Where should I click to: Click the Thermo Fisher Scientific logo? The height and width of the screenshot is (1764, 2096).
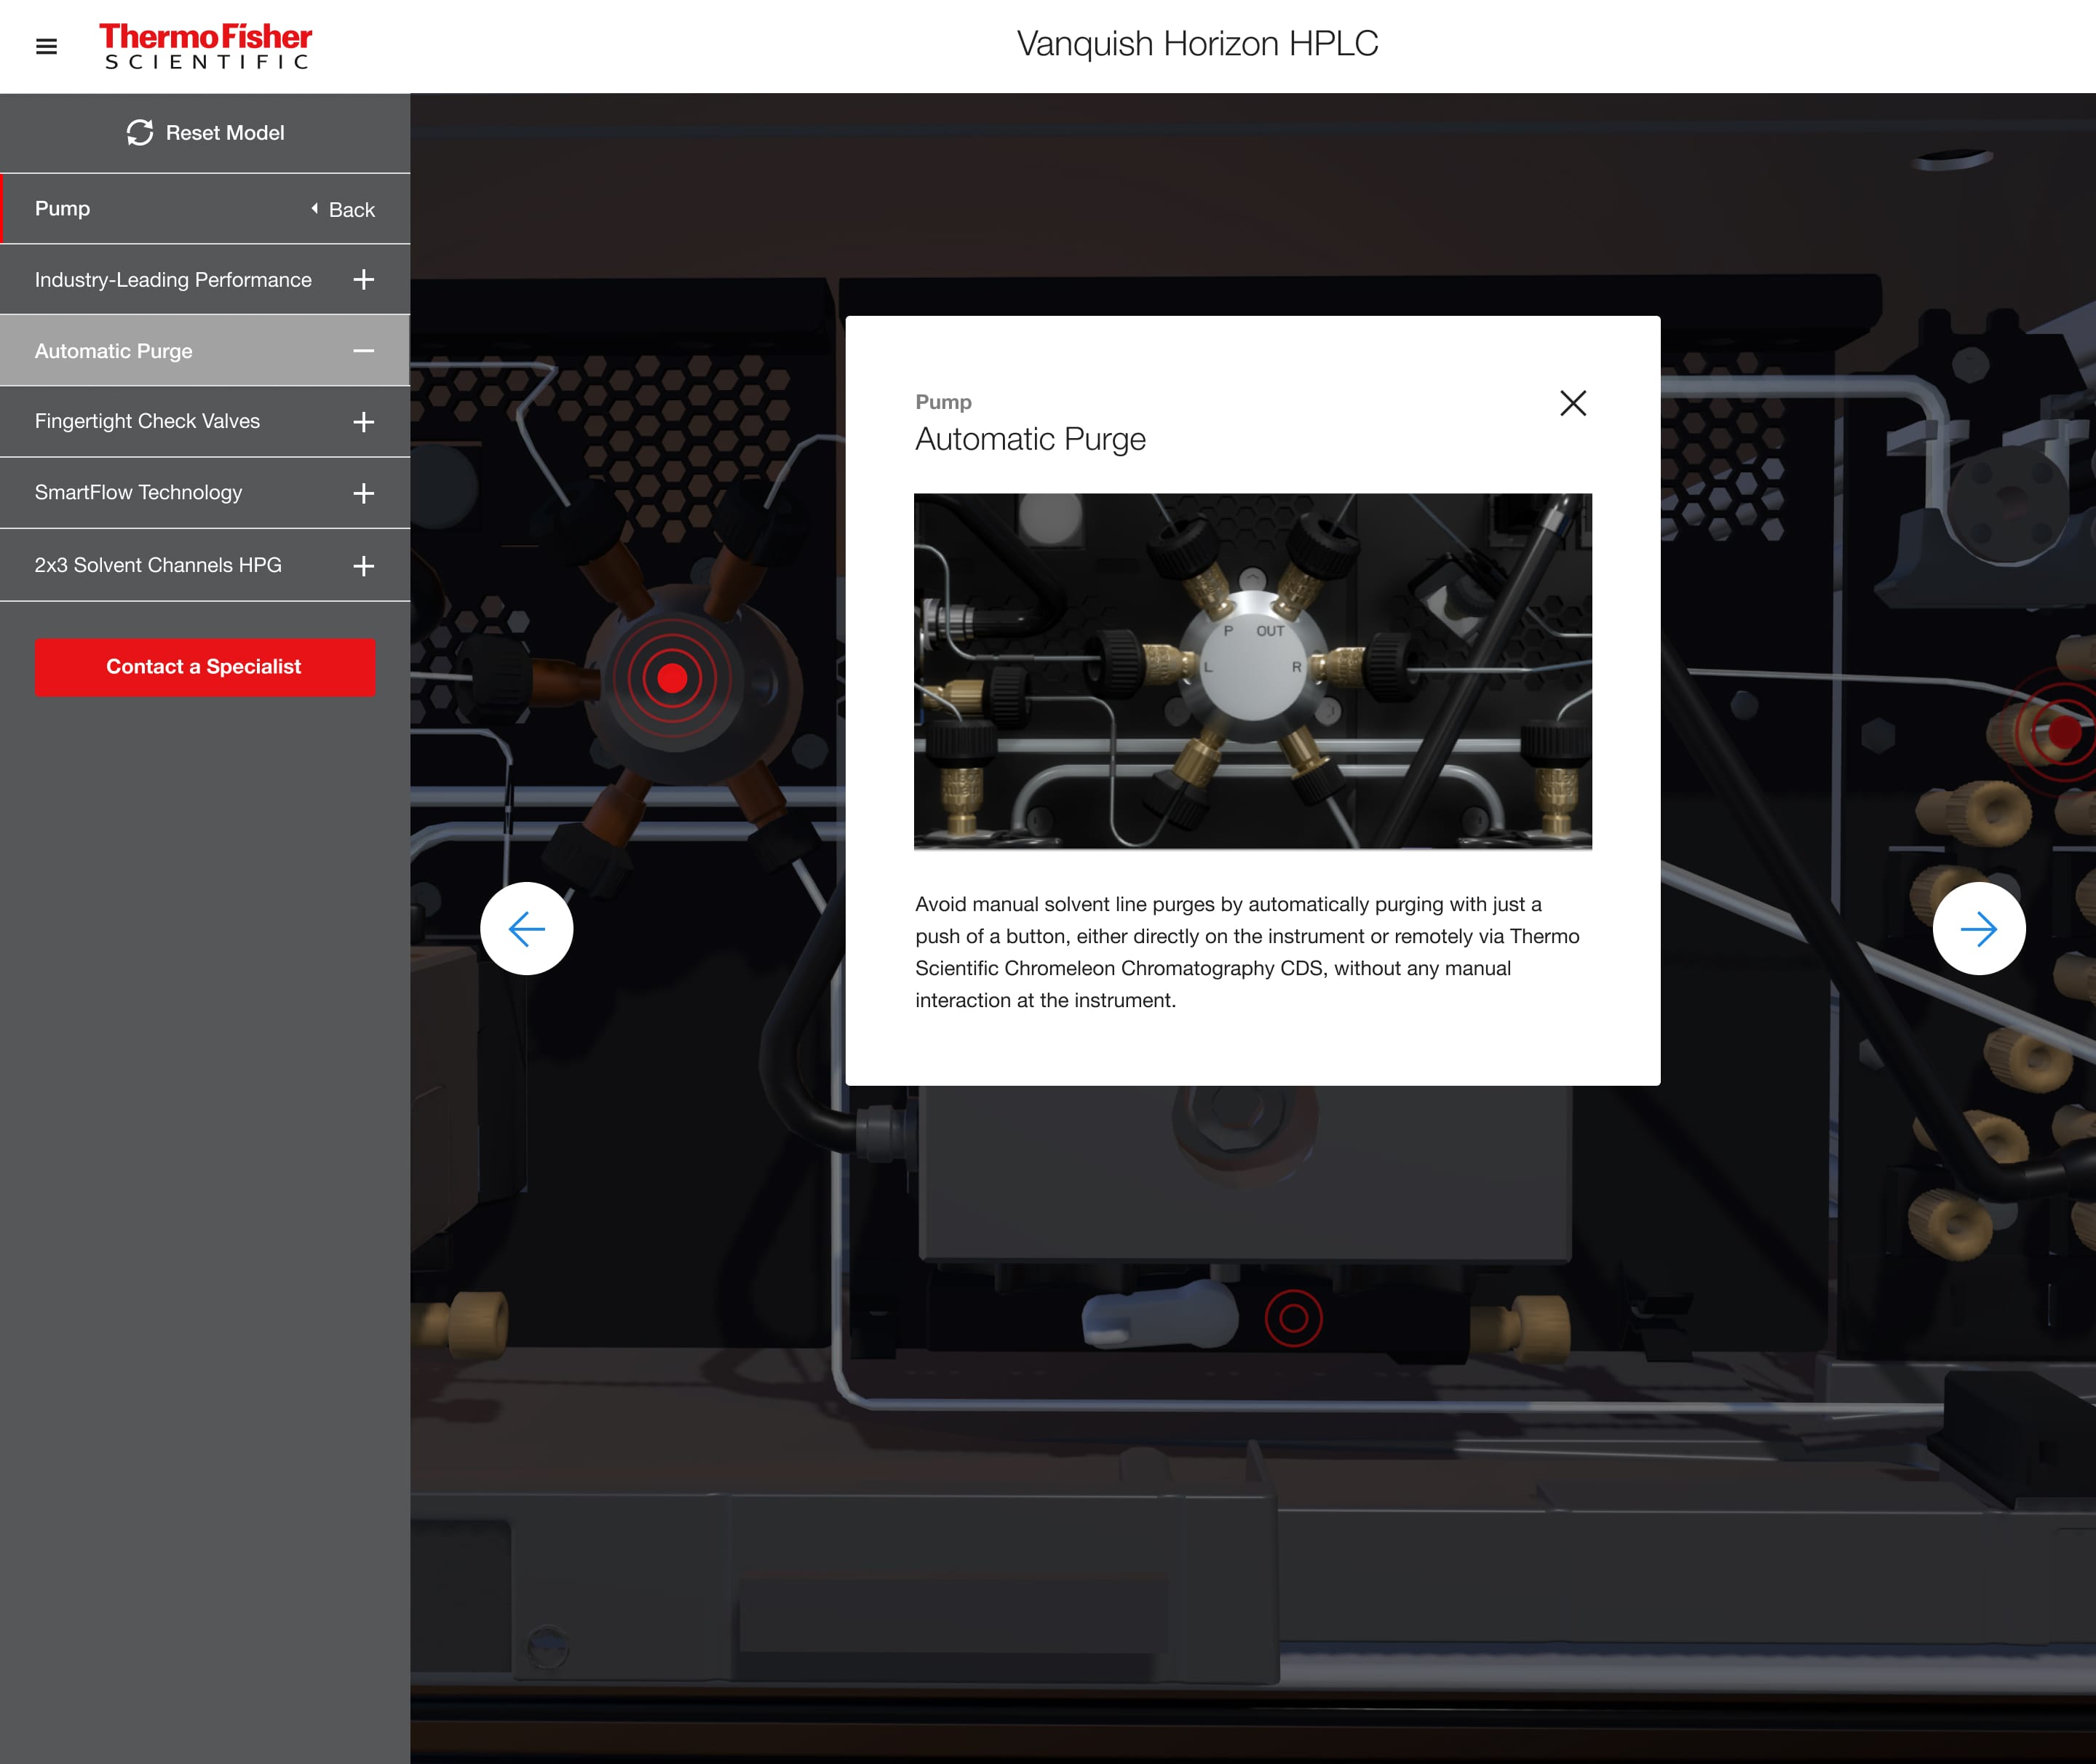pos(203,47)
